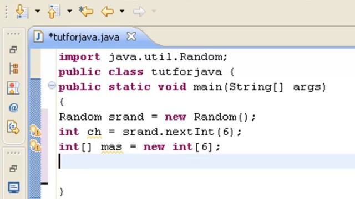Image resolution: width=355 pixels, height=199 pixels.
Task: Click the underlined variable ch
Action: [x=94, y=132]
